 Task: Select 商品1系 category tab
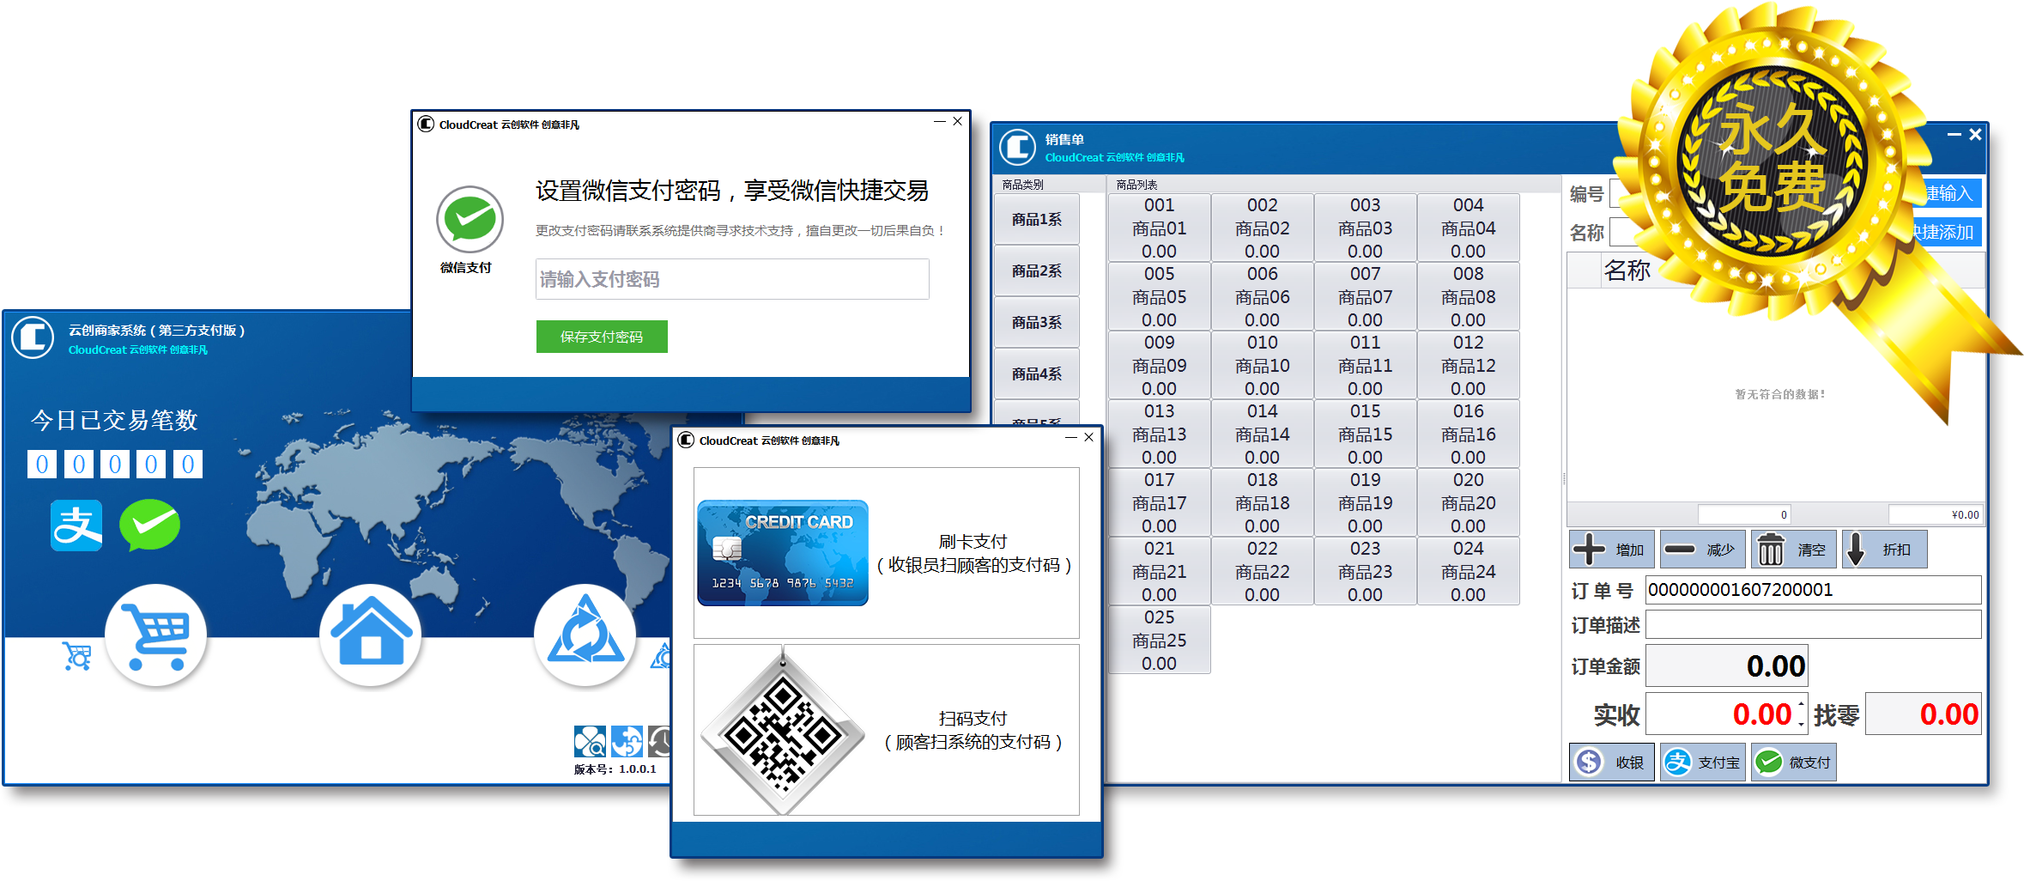[1036, 220]
